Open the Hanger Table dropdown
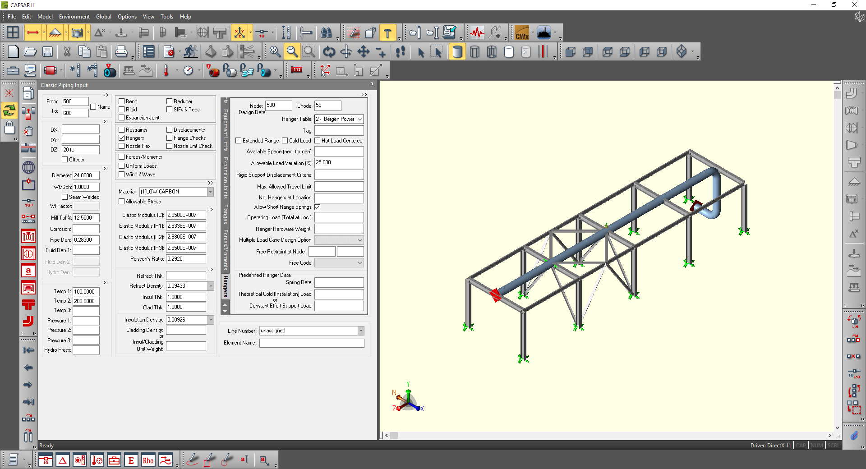 point(359,119)
